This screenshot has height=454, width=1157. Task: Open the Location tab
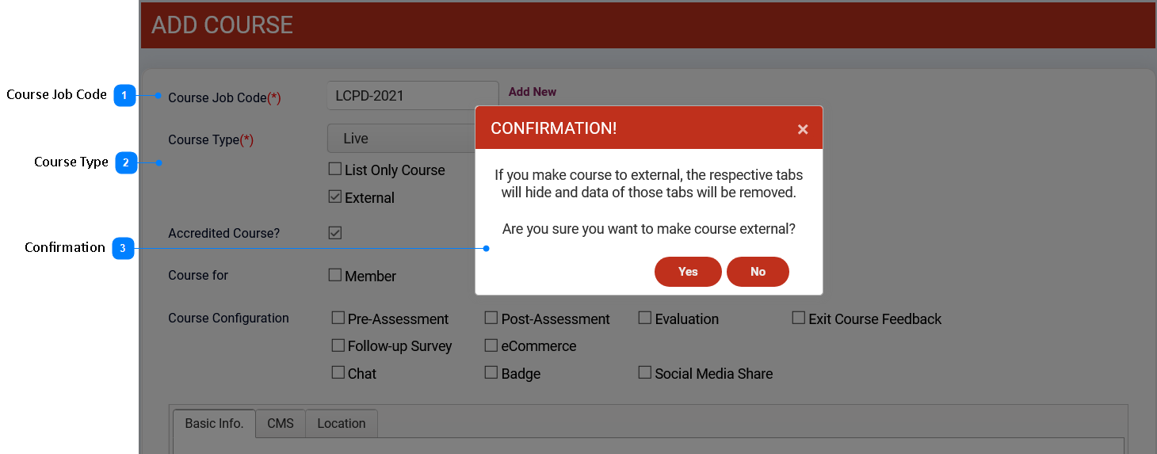click(341, 423)
